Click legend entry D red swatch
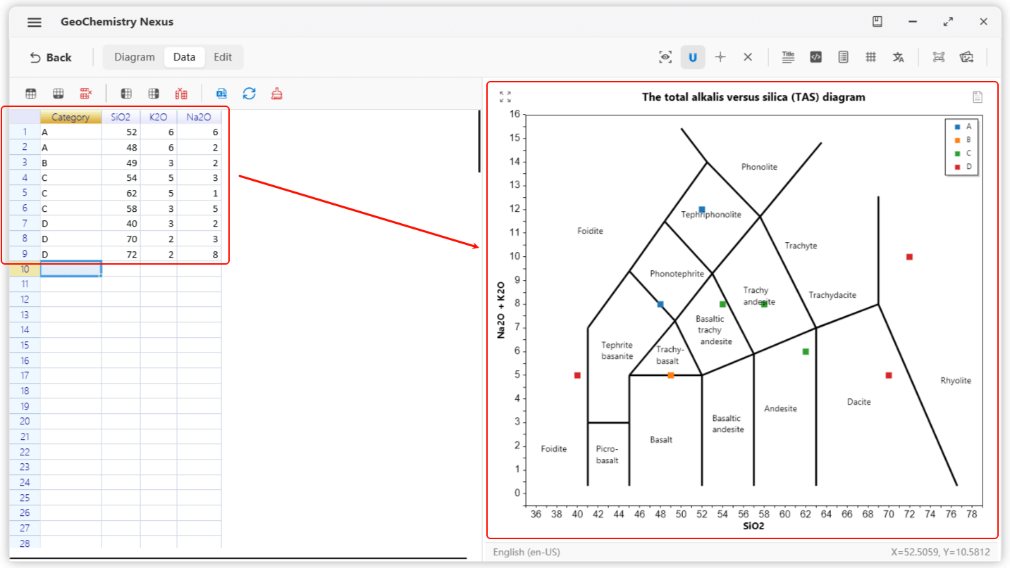 tap(957, 167)
